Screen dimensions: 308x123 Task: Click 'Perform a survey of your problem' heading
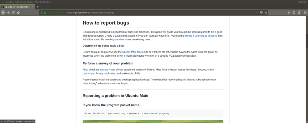pyautogui.click(x=108, y=63)
